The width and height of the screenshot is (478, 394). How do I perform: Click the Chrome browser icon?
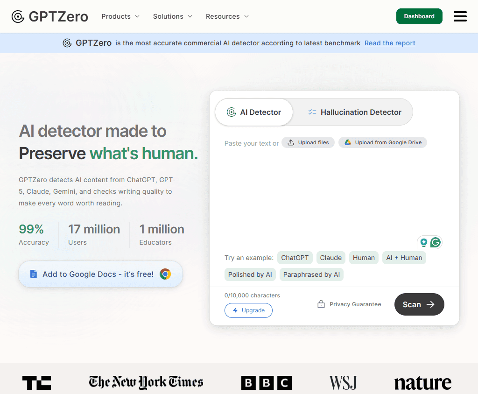[165, 274]
